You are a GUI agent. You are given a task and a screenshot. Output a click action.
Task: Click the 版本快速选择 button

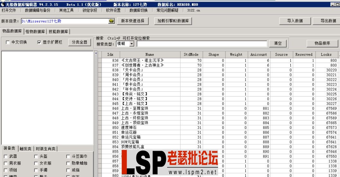(x=133, y=21)
